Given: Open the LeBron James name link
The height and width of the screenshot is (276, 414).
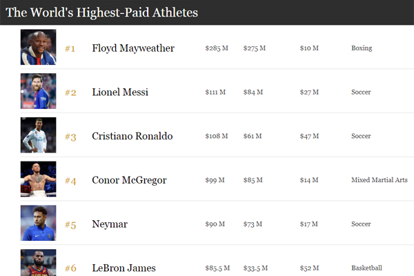Looking at the screenshot, I should pos(124,268).
